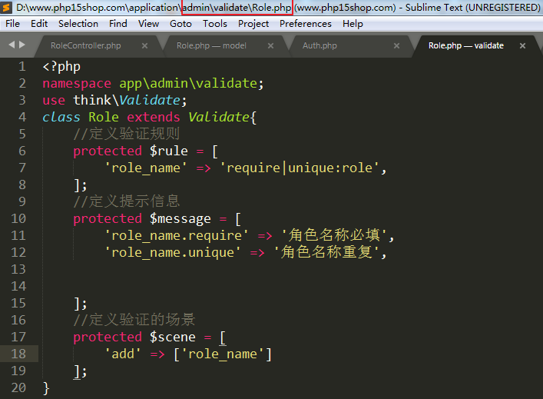Open the Tools menu

(x=215, y=24)
